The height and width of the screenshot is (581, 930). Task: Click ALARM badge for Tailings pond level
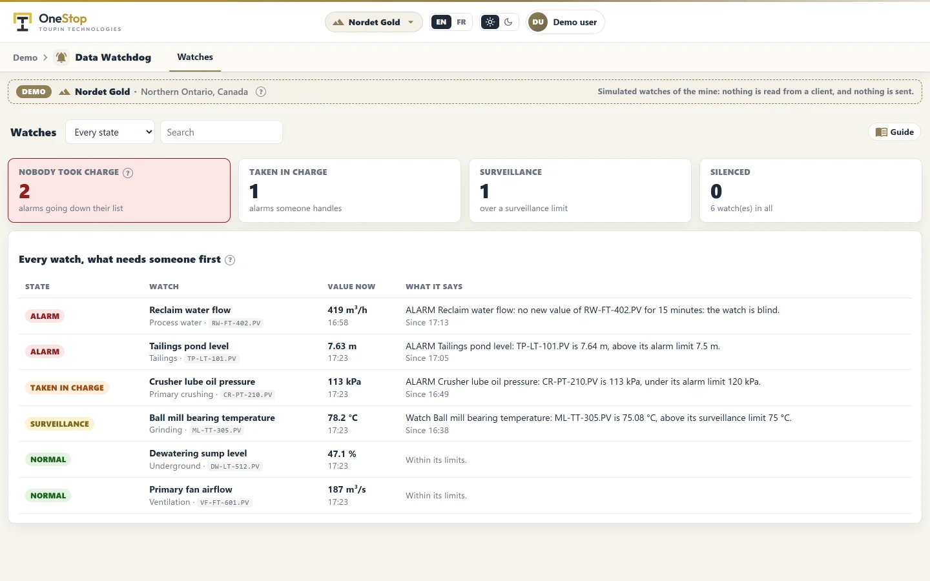[45, 352]
